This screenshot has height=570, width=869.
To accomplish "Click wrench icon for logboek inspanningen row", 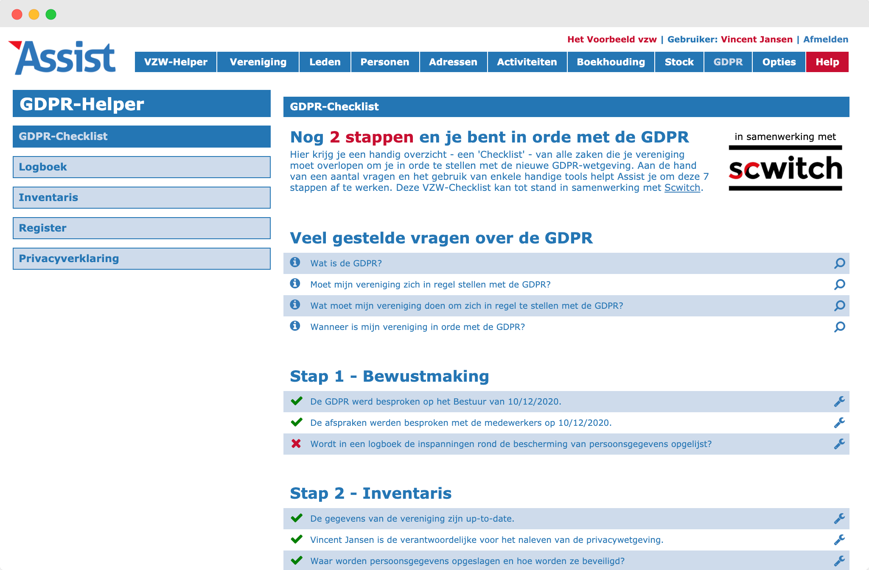I will (x=839, y=444).
